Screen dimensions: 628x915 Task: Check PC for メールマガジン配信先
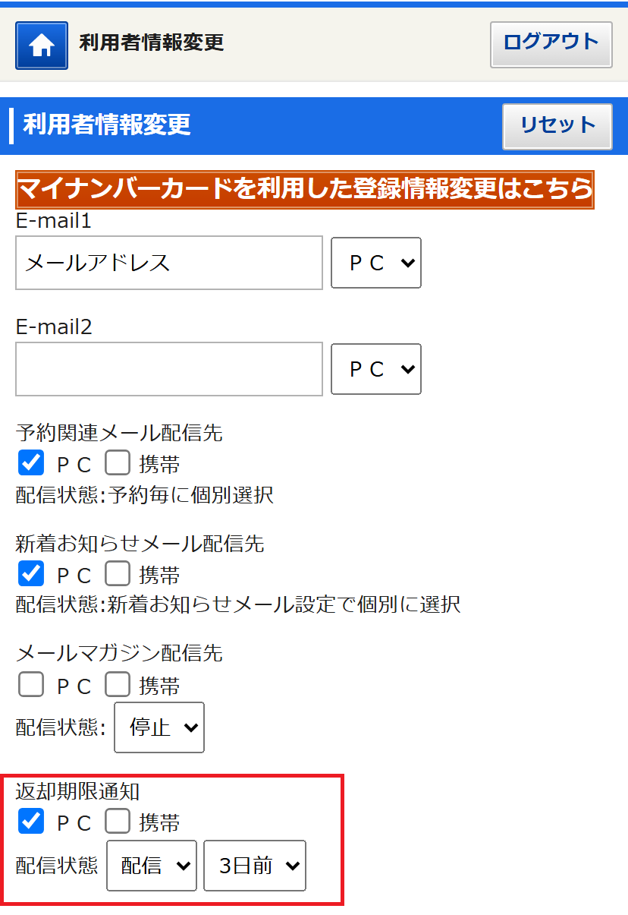(x=31, y=684)
